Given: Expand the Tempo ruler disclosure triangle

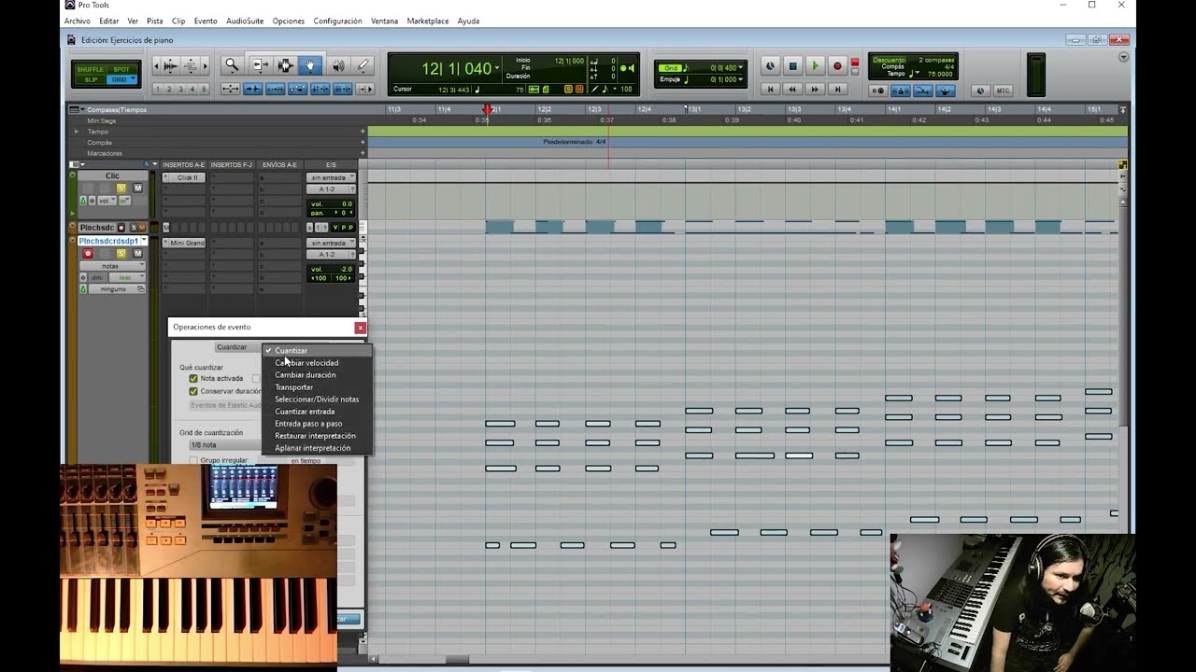Looking at the screenshot, I should point(77,132).
